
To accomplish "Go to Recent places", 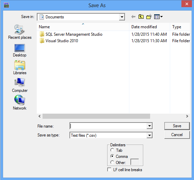I will pos(20,32).
